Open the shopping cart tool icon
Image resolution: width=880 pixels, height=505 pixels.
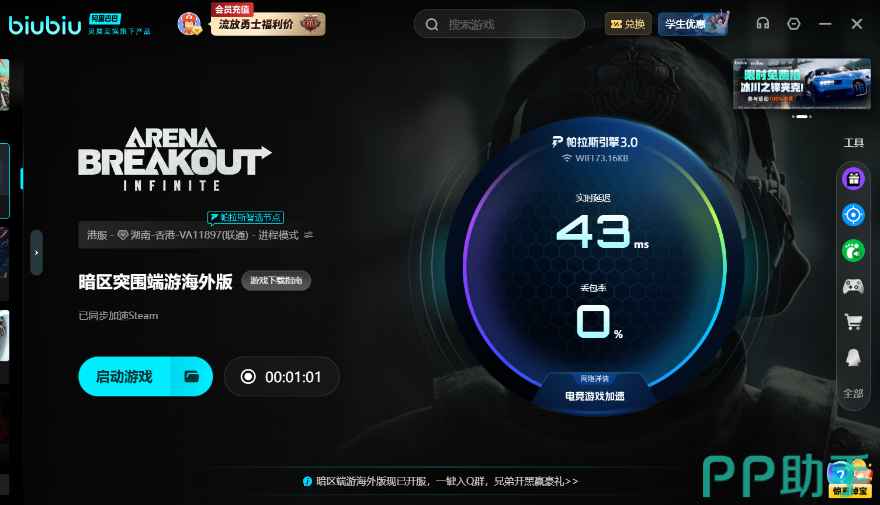(853, 321)
